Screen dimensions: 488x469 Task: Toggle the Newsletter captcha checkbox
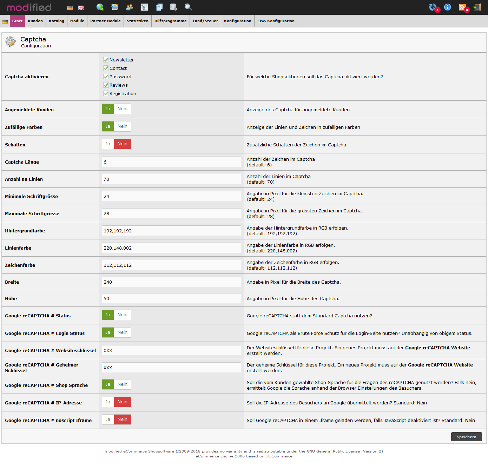(106, 60)
